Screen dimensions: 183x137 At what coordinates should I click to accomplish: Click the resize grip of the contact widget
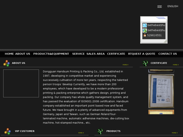(x=165, y=41)
